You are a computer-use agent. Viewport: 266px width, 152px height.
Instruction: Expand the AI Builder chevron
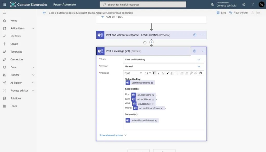tap(33, 83)
